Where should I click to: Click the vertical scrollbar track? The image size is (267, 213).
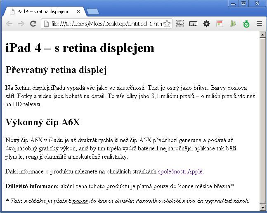point(262,121)
